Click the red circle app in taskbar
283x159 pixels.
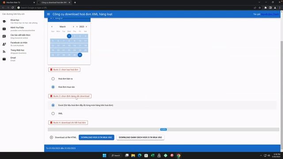click(172, 155)
